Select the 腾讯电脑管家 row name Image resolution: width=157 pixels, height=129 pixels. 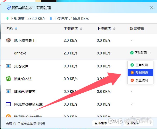tap(25, 92)
